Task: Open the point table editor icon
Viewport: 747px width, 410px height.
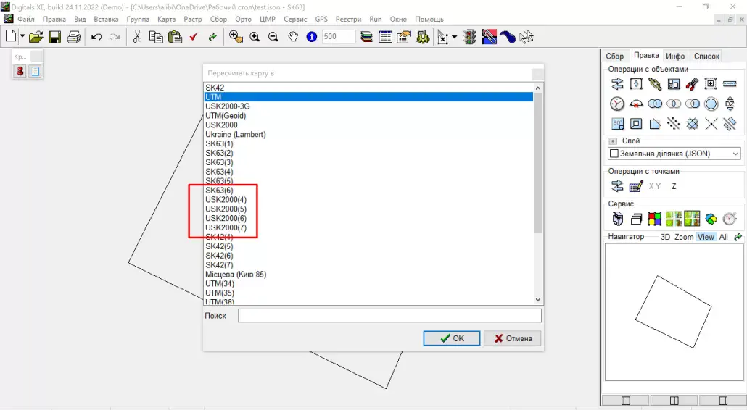Action: click(x=636, y=186)
